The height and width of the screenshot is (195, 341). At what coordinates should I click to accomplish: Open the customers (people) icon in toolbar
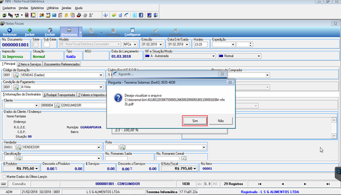click(x=42, y=15)
